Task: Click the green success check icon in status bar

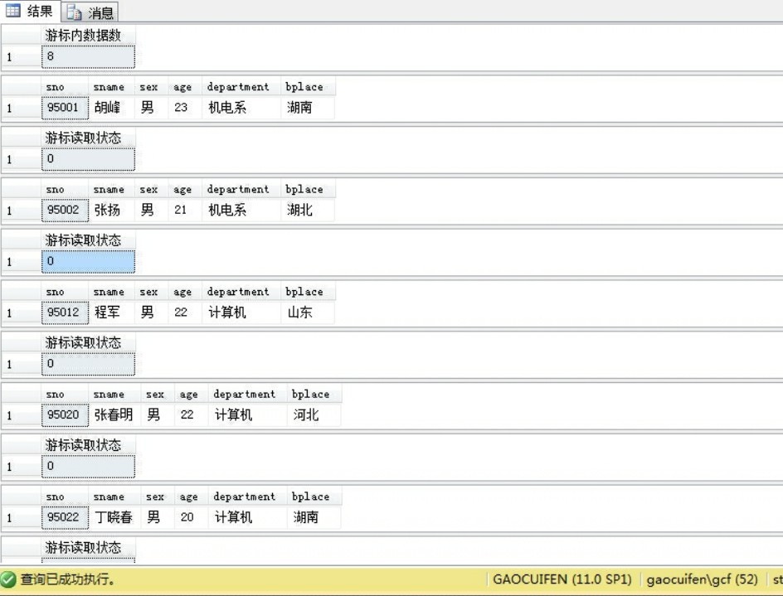Action: (x=8, y=579)
